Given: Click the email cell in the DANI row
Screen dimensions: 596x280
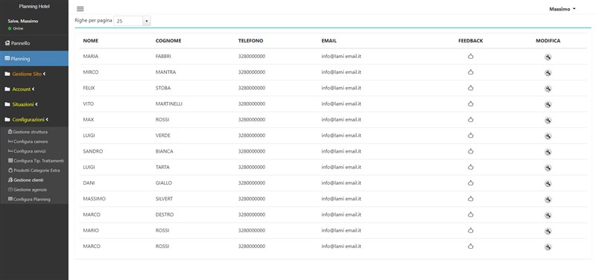Looking at the screenshot, I should click(341, 182).
